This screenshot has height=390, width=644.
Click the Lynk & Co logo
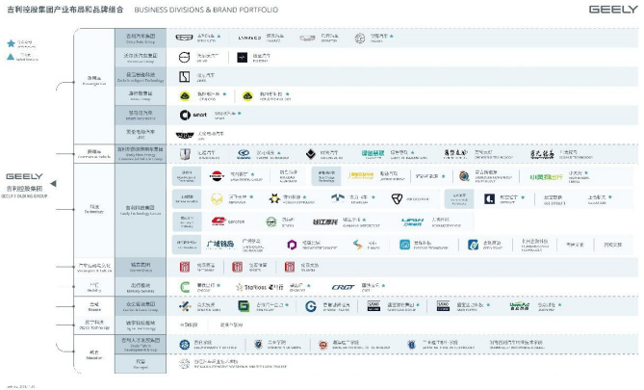246,39
